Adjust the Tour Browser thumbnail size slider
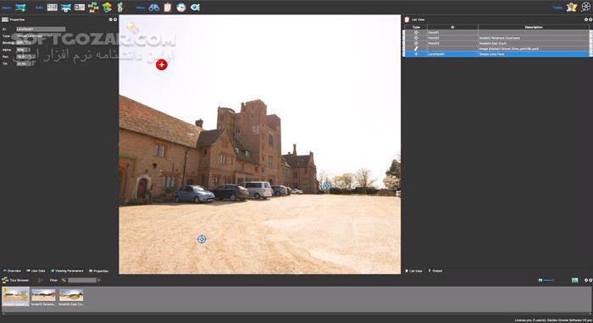The image size is (593, 323). pyautogui.click(x=557, y=281)
